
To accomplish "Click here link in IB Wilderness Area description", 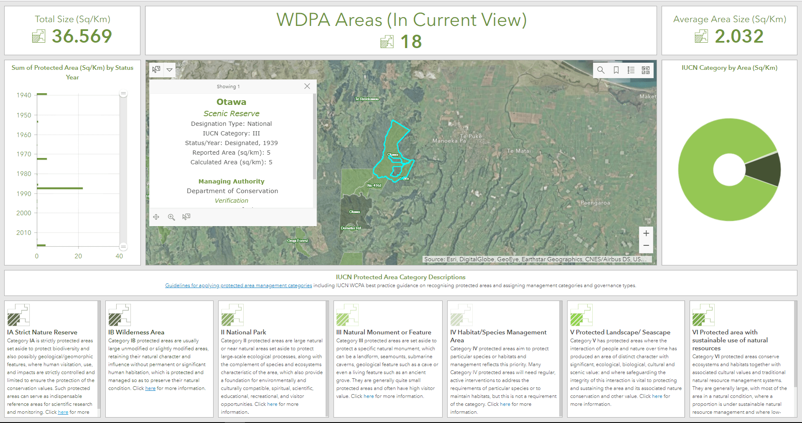I will pyautogui.click(x=150, y=388).
